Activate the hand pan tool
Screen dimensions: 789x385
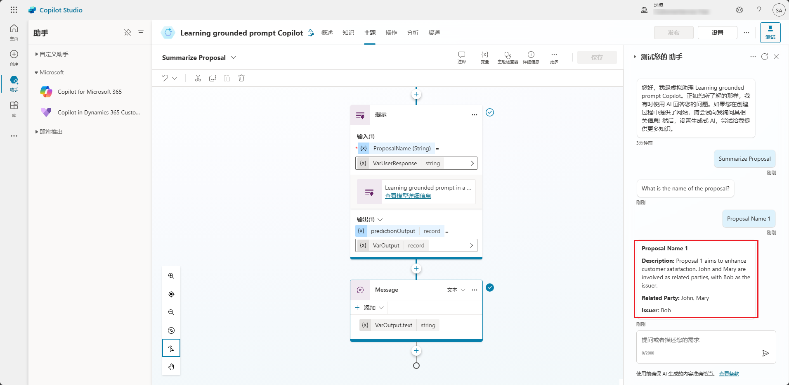[x=171, y=366]
